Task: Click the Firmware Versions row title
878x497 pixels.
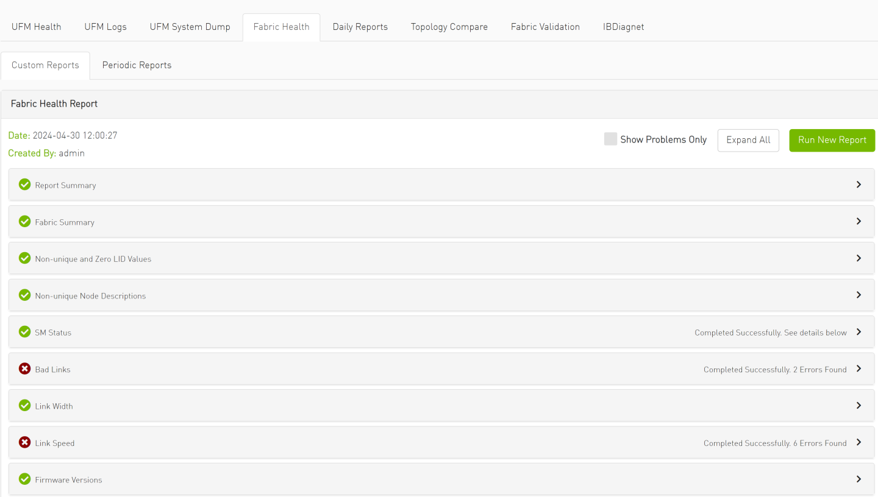Action: click(68, 480)
